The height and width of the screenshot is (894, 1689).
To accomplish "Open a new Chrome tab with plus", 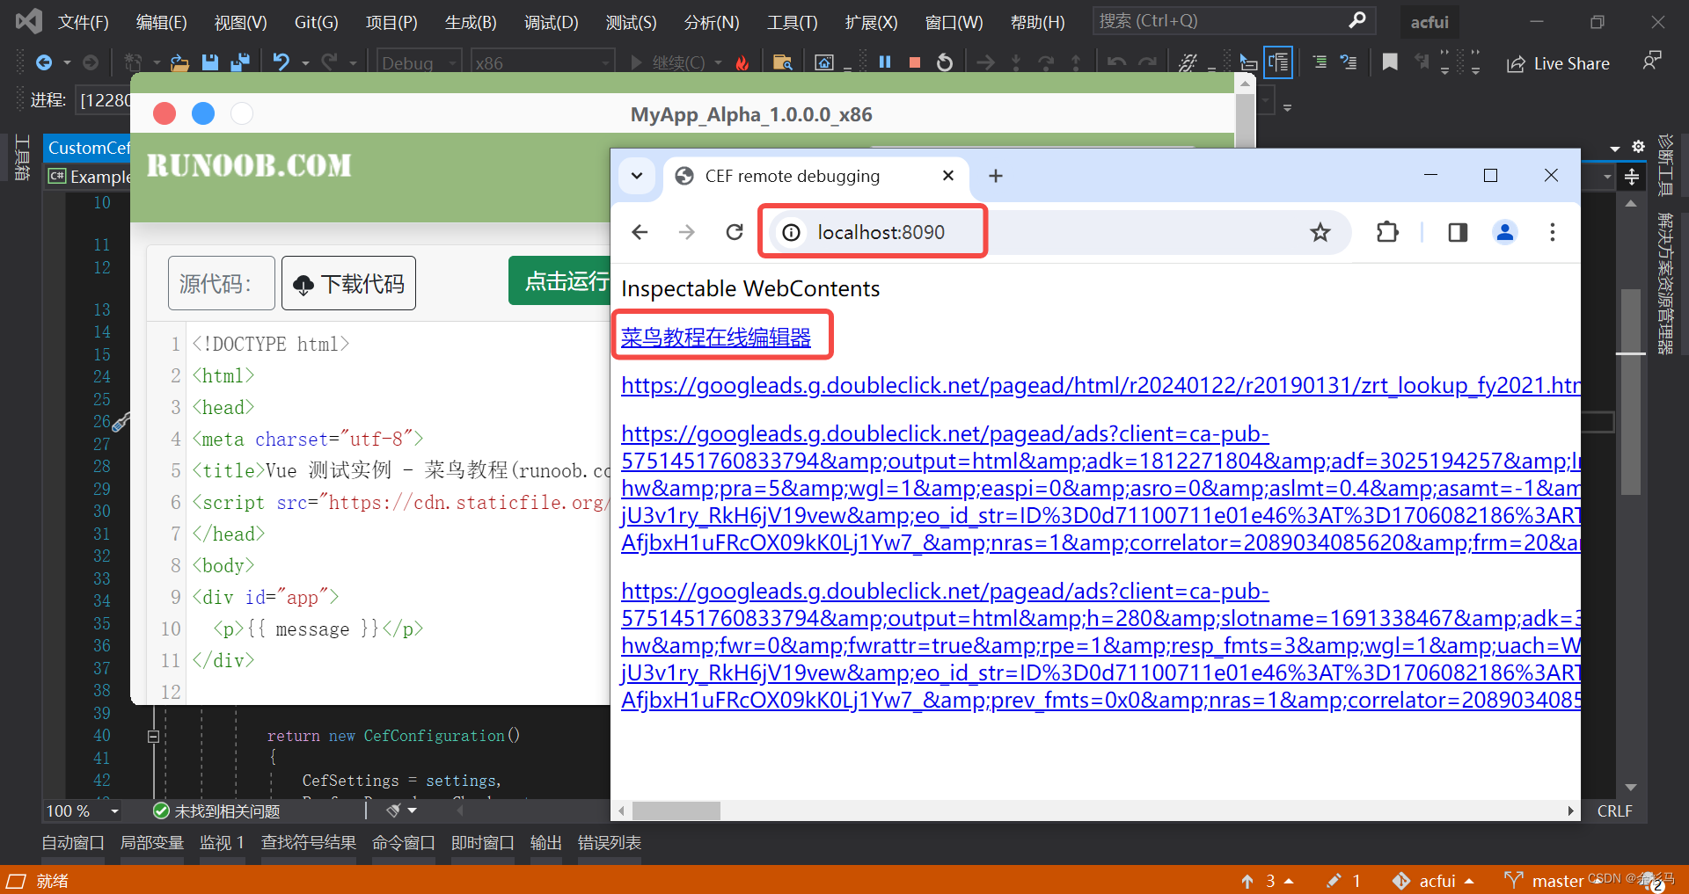I will [x=996, y=176].
